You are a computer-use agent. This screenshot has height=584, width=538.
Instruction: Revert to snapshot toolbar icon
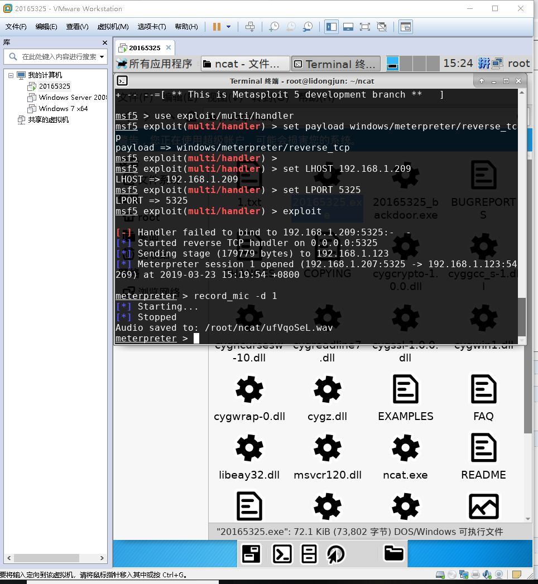(x=291, y=27)
